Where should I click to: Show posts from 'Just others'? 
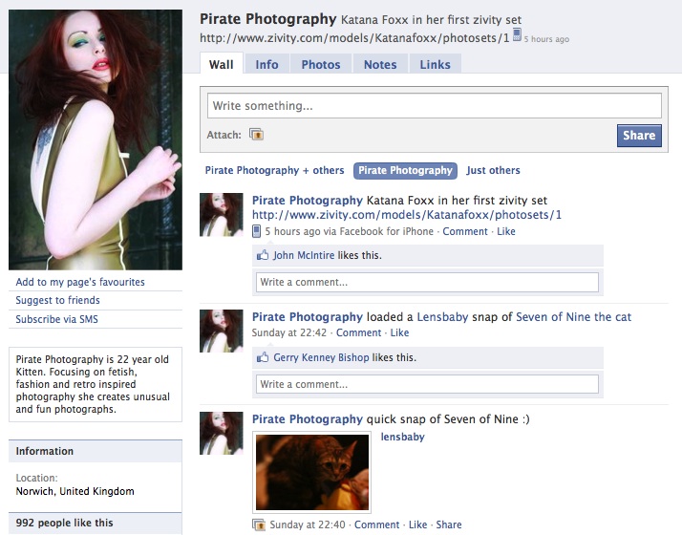[x=493, y=170]
